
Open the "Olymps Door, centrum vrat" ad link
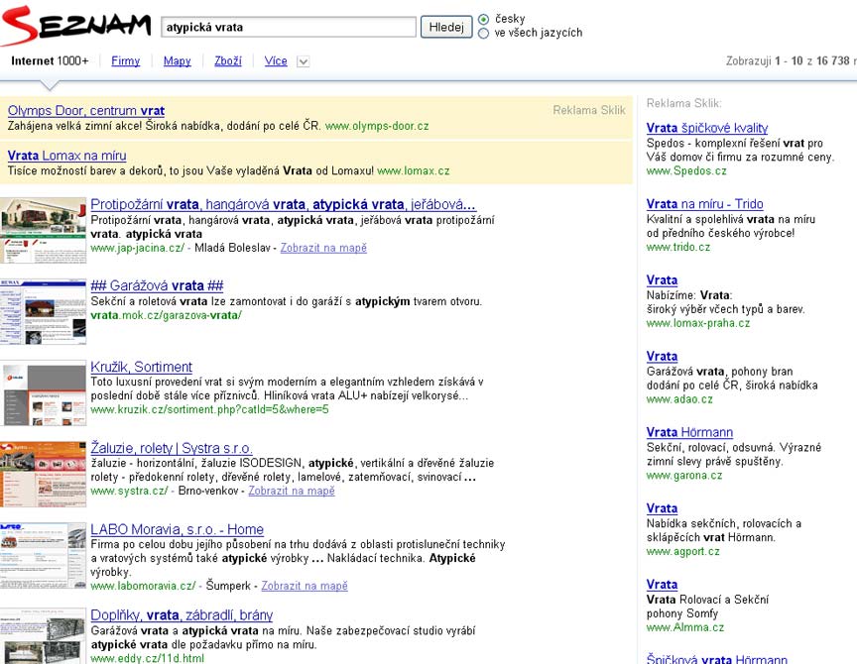(x=86, y=111)
